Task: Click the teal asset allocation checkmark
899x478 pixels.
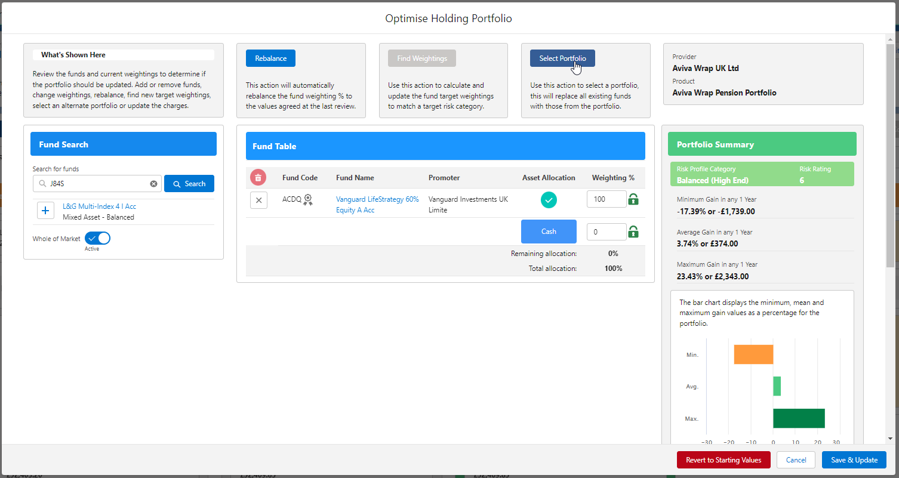Action: coord(549,200)
